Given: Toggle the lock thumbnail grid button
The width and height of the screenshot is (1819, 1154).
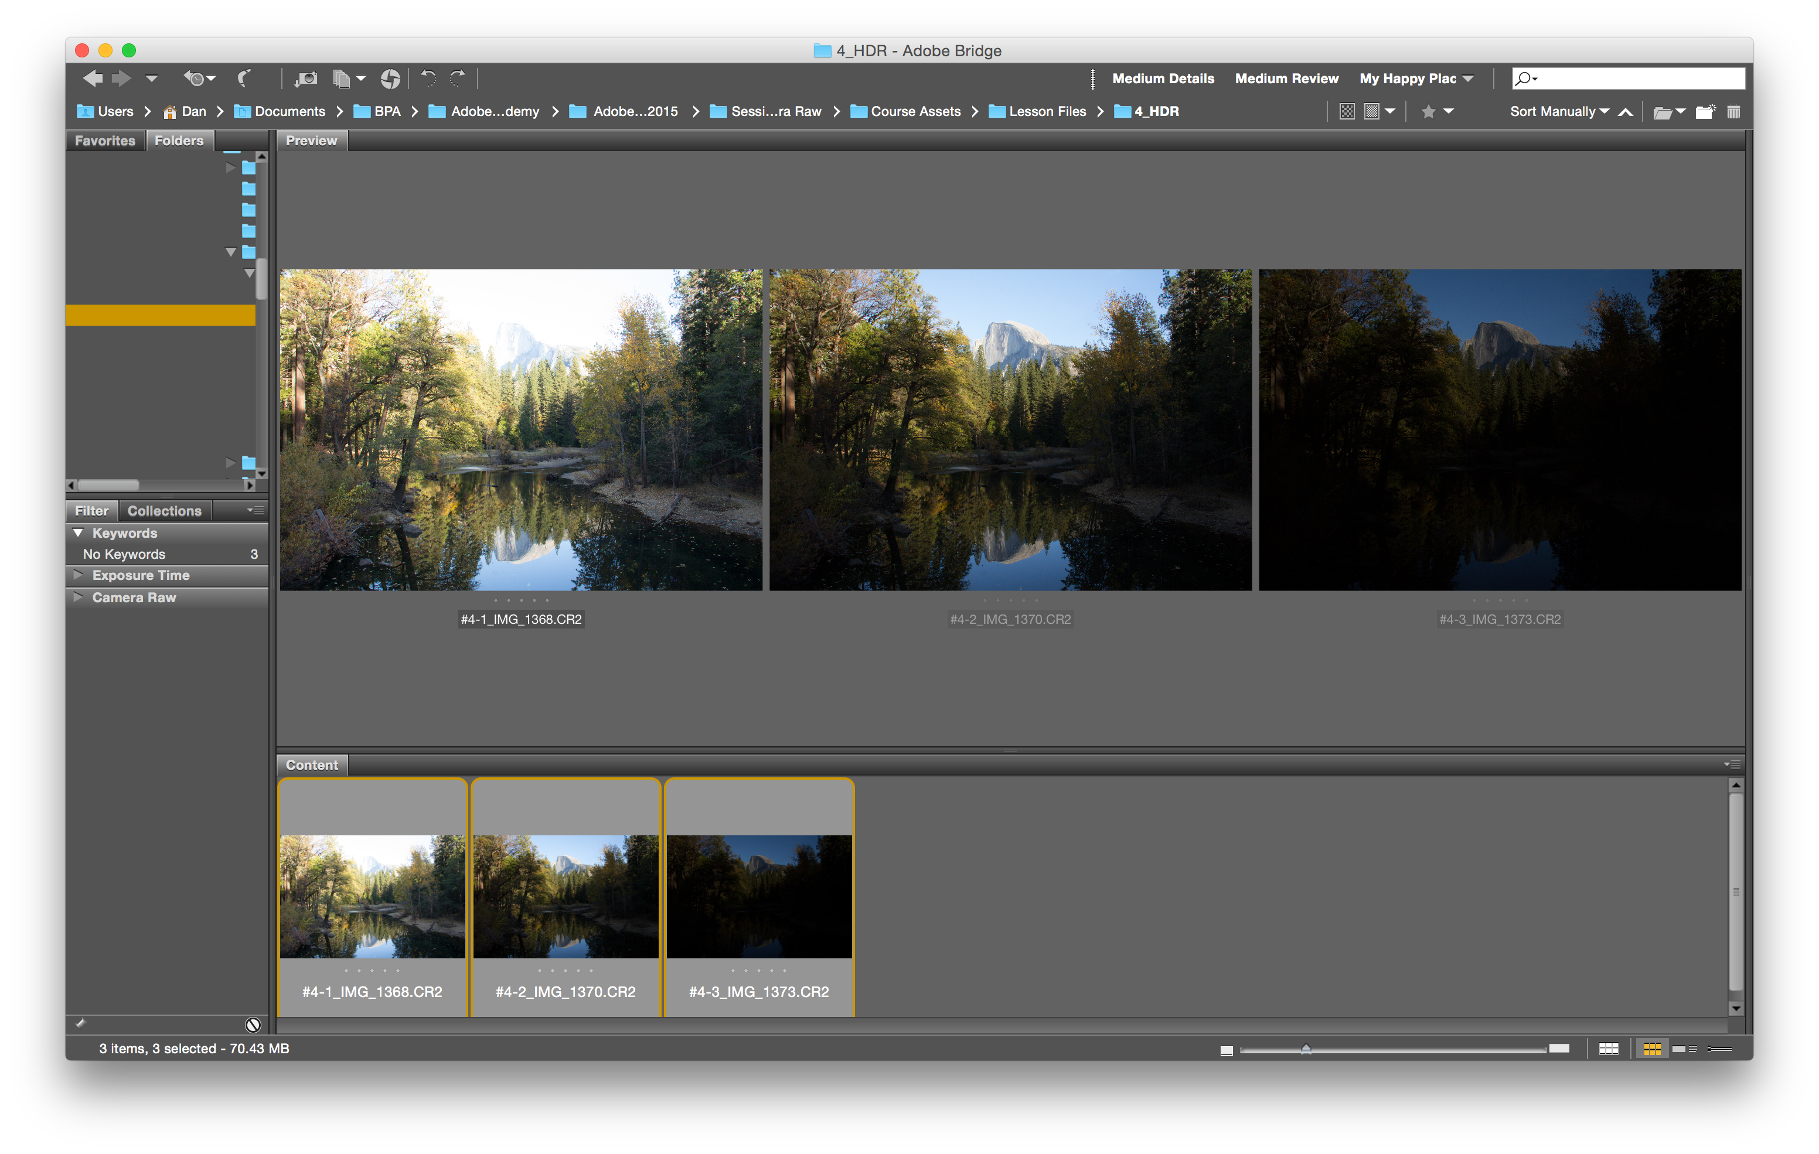Looking at the screenshot, I should point(1608,1049).
